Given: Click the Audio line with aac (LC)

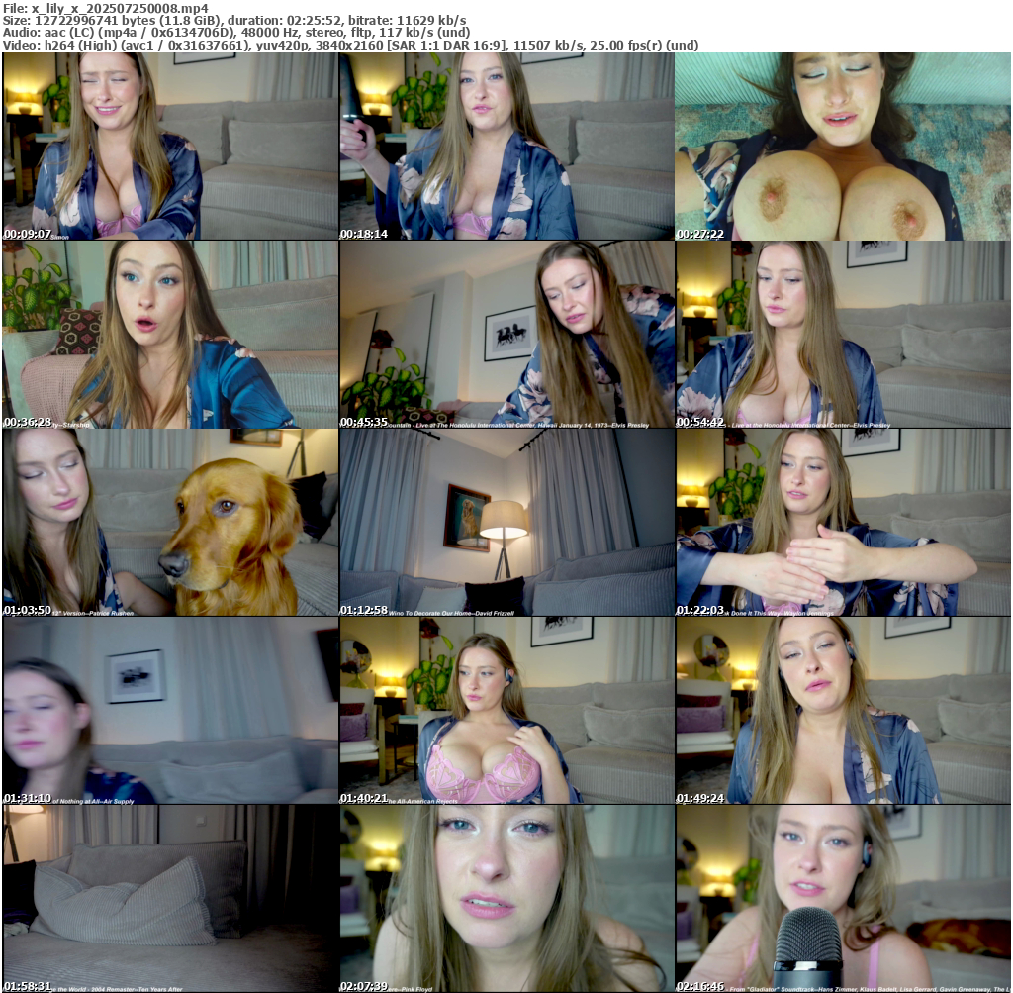Looking at the screenshot, I should (236, 33).
